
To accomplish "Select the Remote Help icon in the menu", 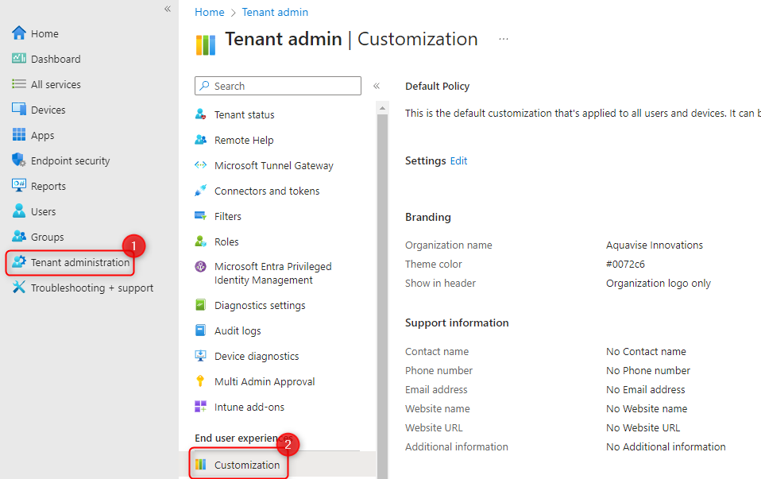I will [200, 140].
